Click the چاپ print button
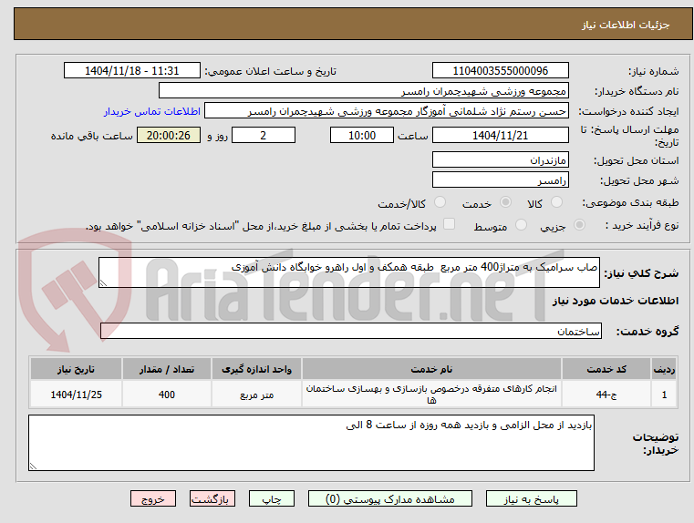The height and width of the screenshot is (523, 694). click(x=272, y=498)
